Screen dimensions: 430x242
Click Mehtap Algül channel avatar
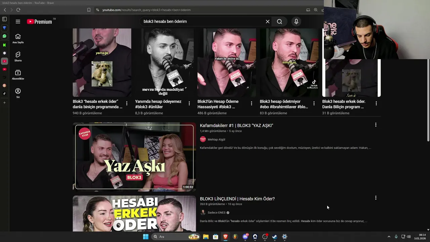tap(203, 139)
